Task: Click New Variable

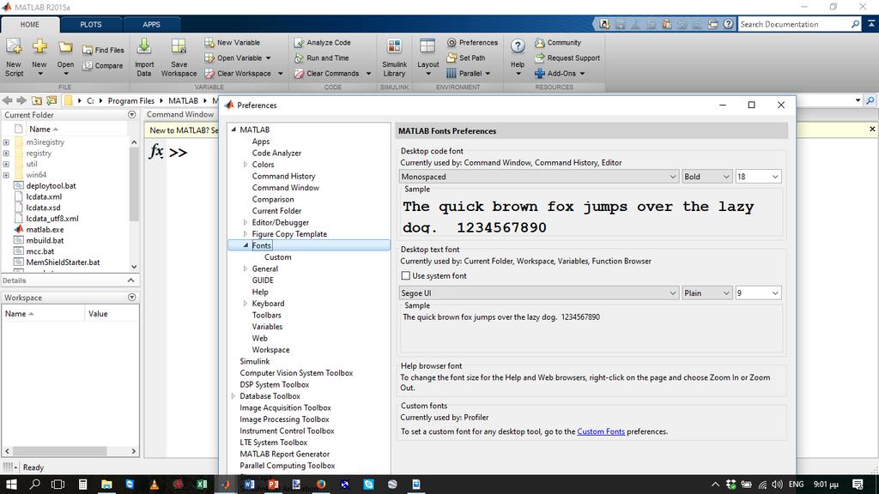Action: 232,43
